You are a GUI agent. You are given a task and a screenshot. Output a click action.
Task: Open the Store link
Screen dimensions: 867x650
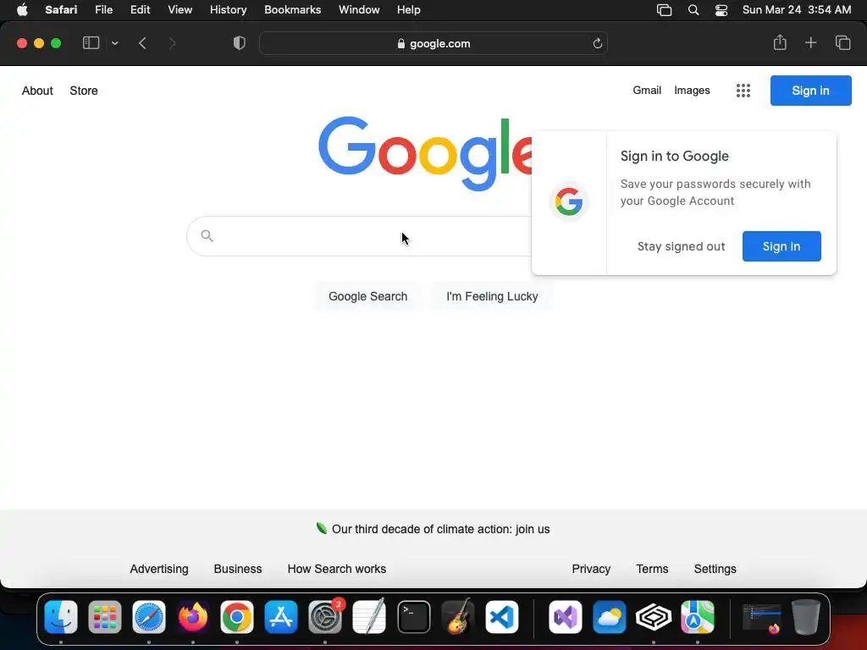[84, 91]
